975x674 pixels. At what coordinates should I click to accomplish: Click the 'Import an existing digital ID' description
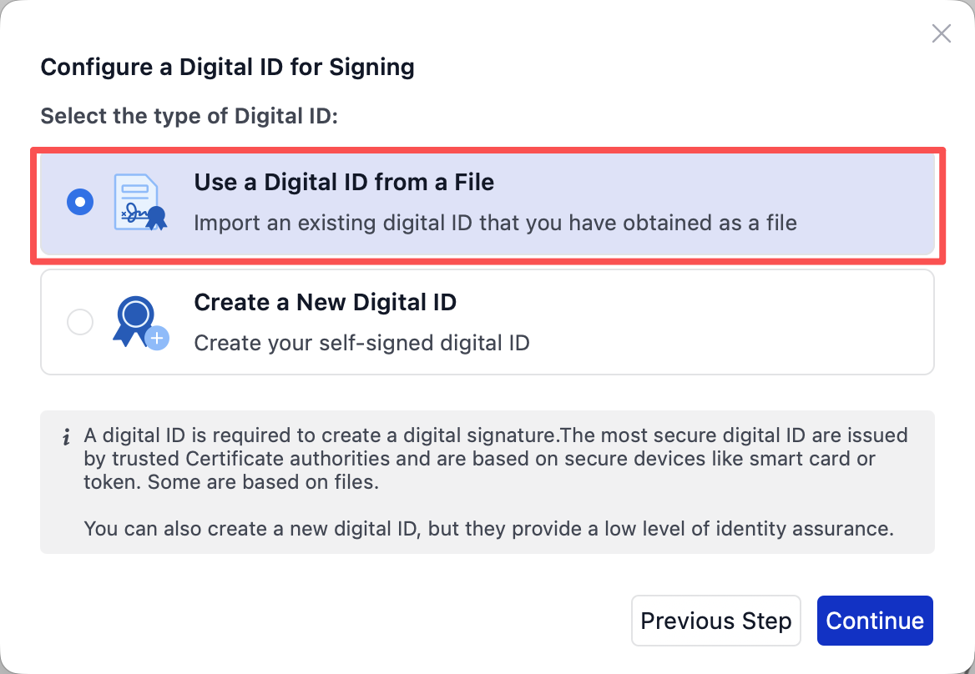[495, 223]
